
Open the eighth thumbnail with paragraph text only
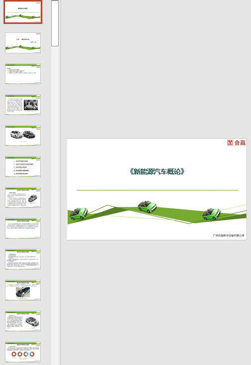[23, 228]
